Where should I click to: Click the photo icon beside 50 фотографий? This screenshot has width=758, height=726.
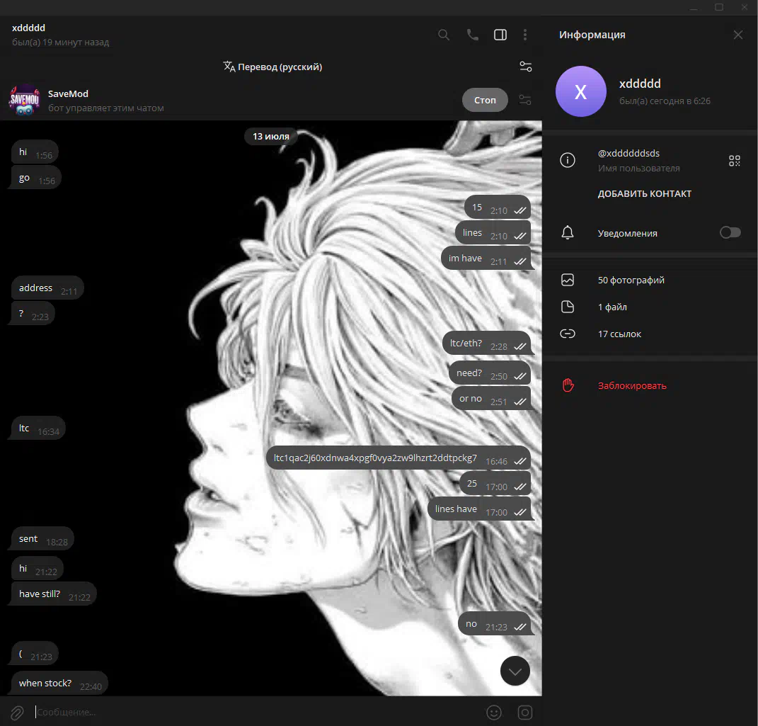point(568,280)
